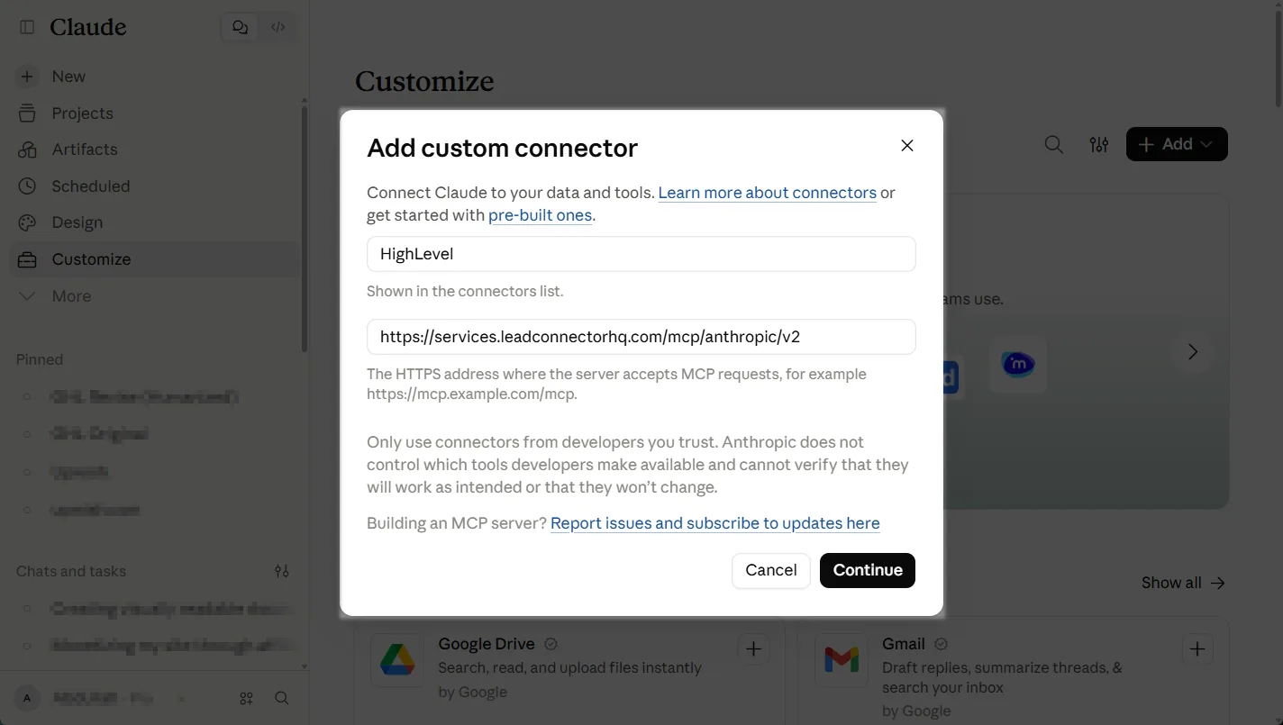
Task: Show all connectors
Action: pyautogui.click(x=1183, y=583)
